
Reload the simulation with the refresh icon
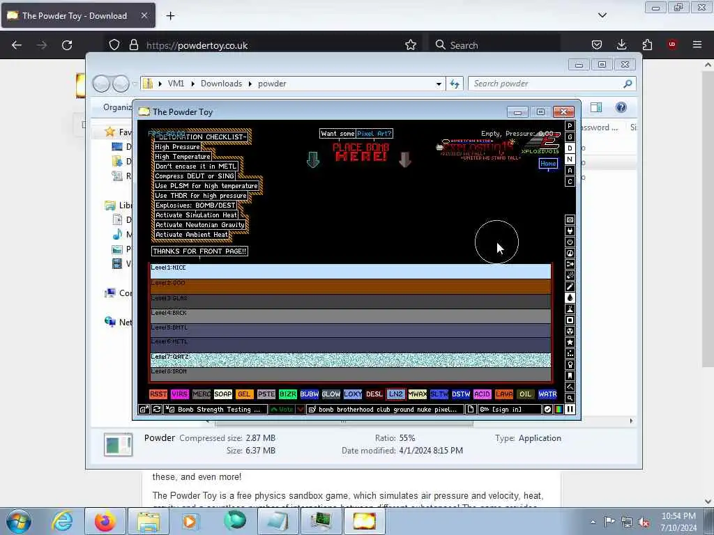157,410
